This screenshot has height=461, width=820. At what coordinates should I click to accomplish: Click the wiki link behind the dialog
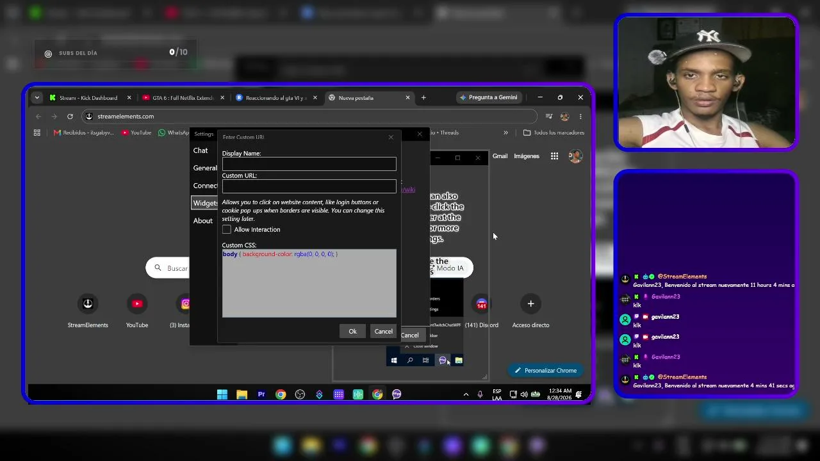pos(408,190)
